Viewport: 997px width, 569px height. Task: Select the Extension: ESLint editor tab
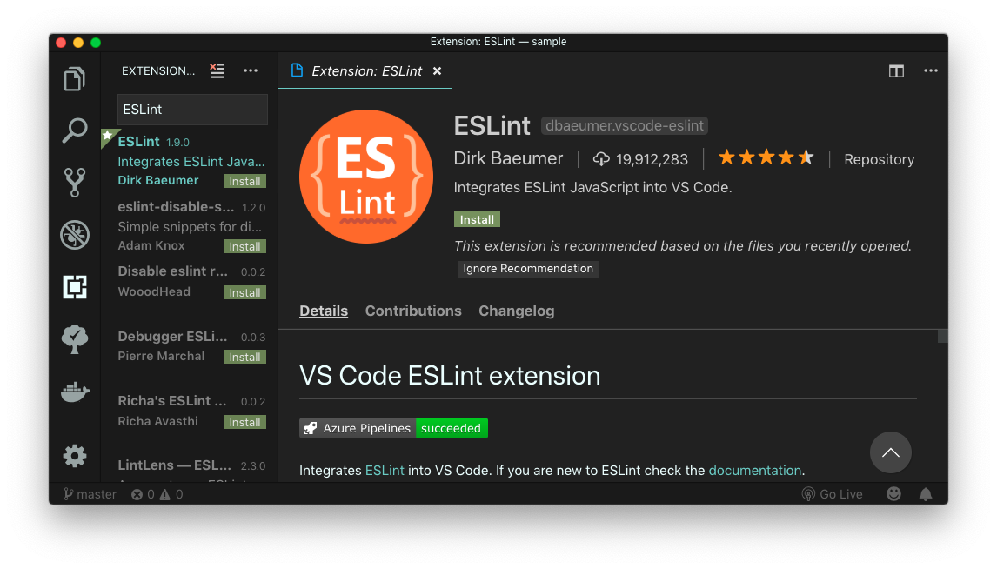(x=365, y=71)
